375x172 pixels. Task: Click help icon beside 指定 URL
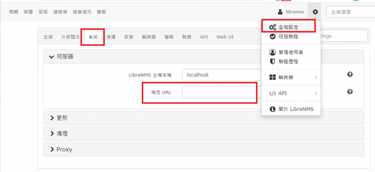(350, 91)
